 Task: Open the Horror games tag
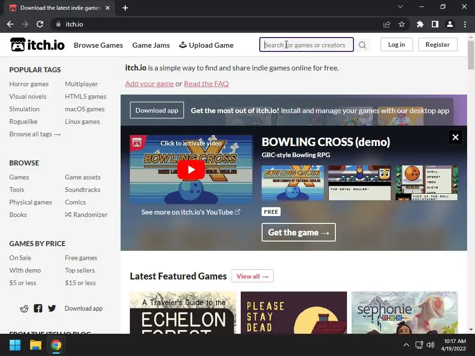point(29,84)
